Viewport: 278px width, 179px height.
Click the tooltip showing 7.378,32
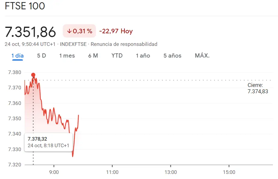pos(48,142)
